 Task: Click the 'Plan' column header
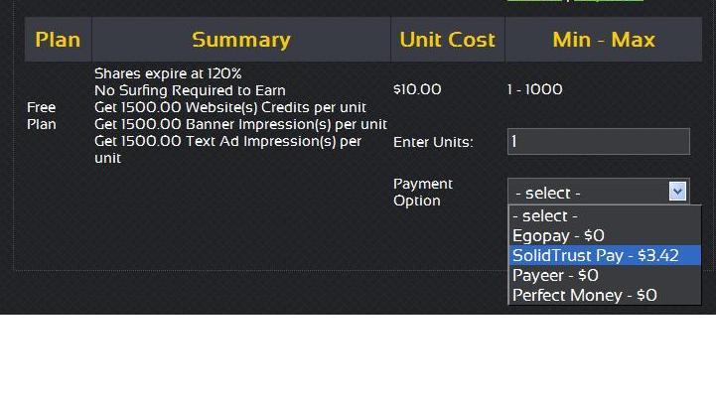58,40
